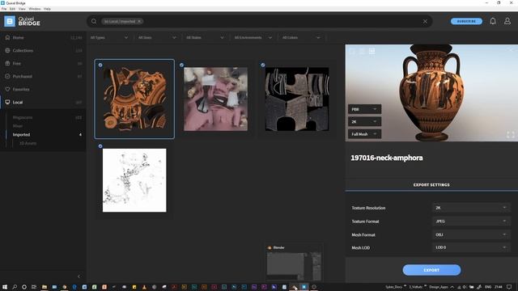The image size is (518, 291).
Task: Click the Export button
Action: [x=431, y=270]
